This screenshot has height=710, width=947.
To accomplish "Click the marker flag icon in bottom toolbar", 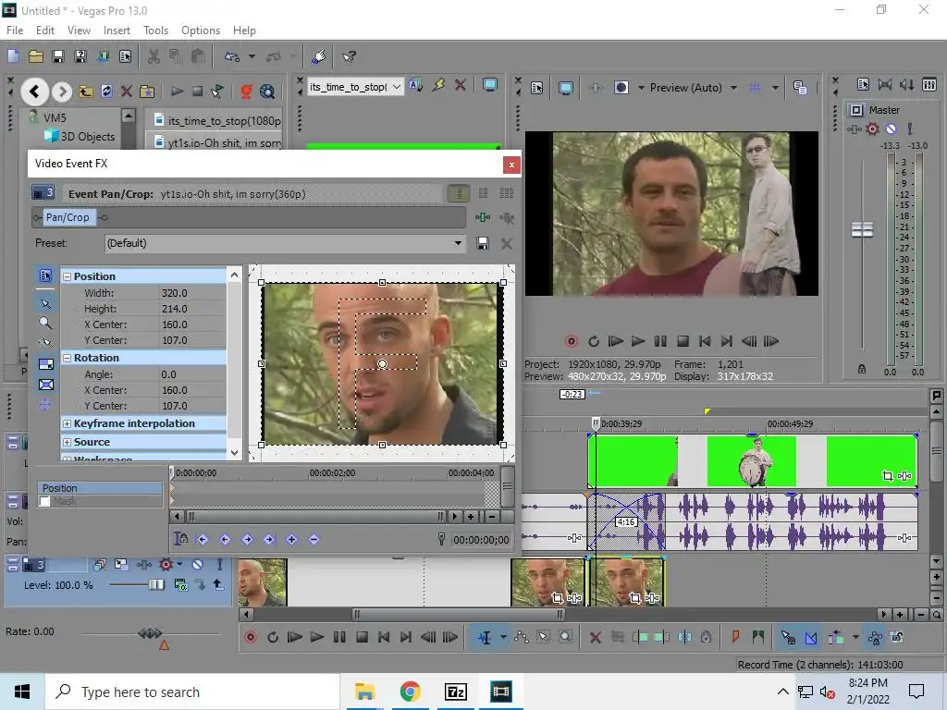I will click(x=735, y=637).
